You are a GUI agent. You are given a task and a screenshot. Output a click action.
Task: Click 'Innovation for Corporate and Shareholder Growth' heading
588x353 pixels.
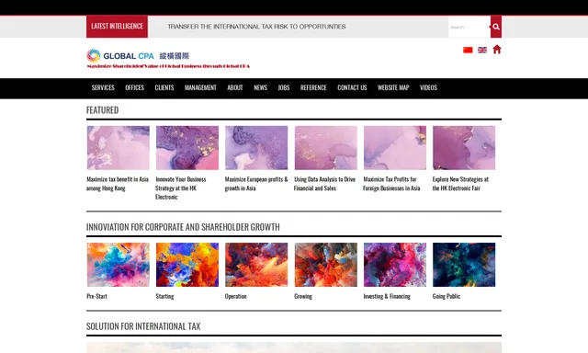[x=183, y=227]
